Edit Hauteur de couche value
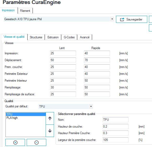 pos(115,127)
